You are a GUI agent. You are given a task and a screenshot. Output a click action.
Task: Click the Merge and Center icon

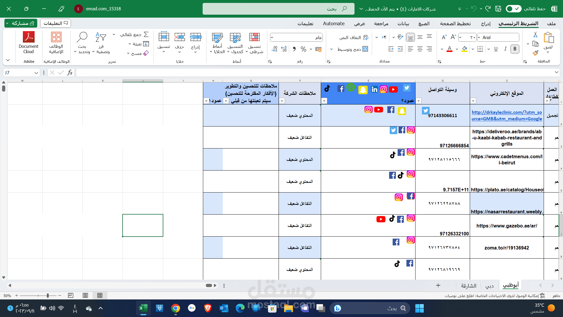coord(365,49)
